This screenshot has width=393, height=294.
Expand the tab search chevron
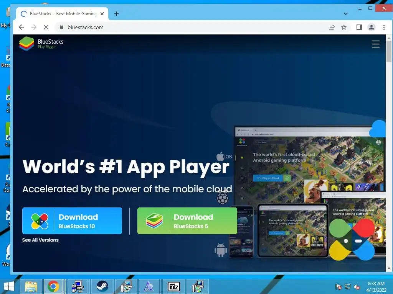click(x=346, y=14)
